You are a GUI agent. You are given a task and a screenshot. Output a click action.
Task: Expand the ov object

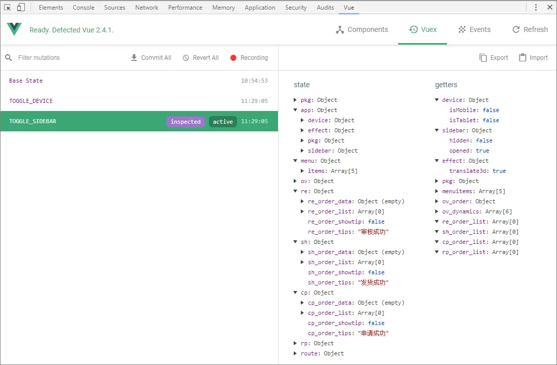click(x=295, y=181)
